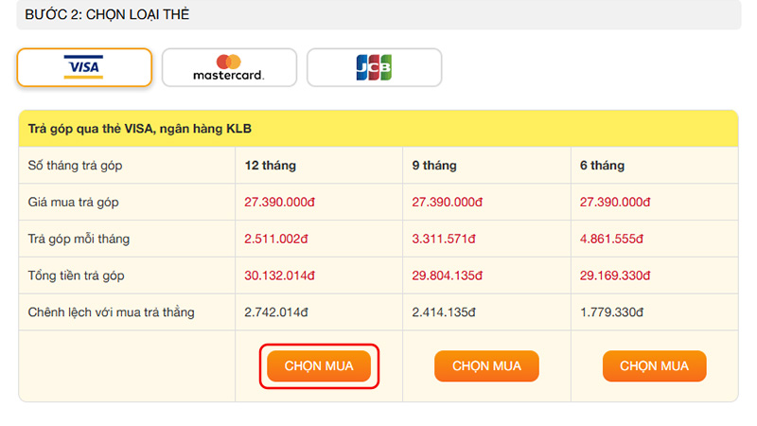This screenshot has width=757, height=426.
Task: Select the '12 tháng' column header
Action: pyautogui.click(x=271, y=166)
